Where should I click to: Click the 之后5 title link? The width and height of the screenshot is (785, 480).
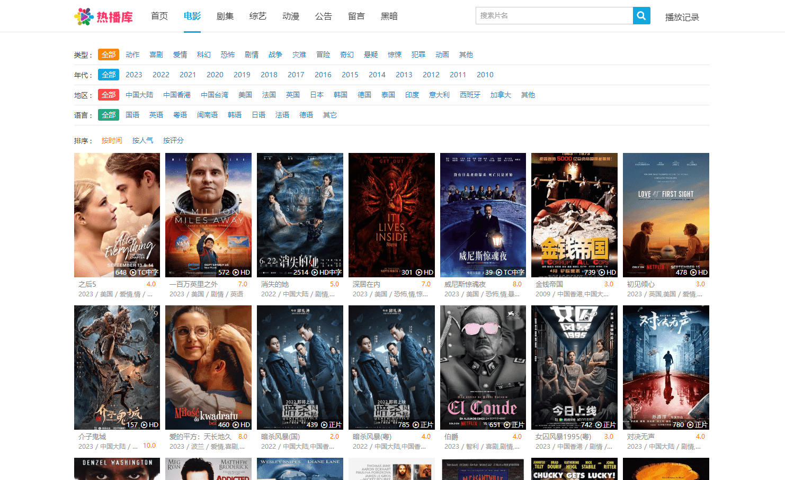tap(87, 284)
